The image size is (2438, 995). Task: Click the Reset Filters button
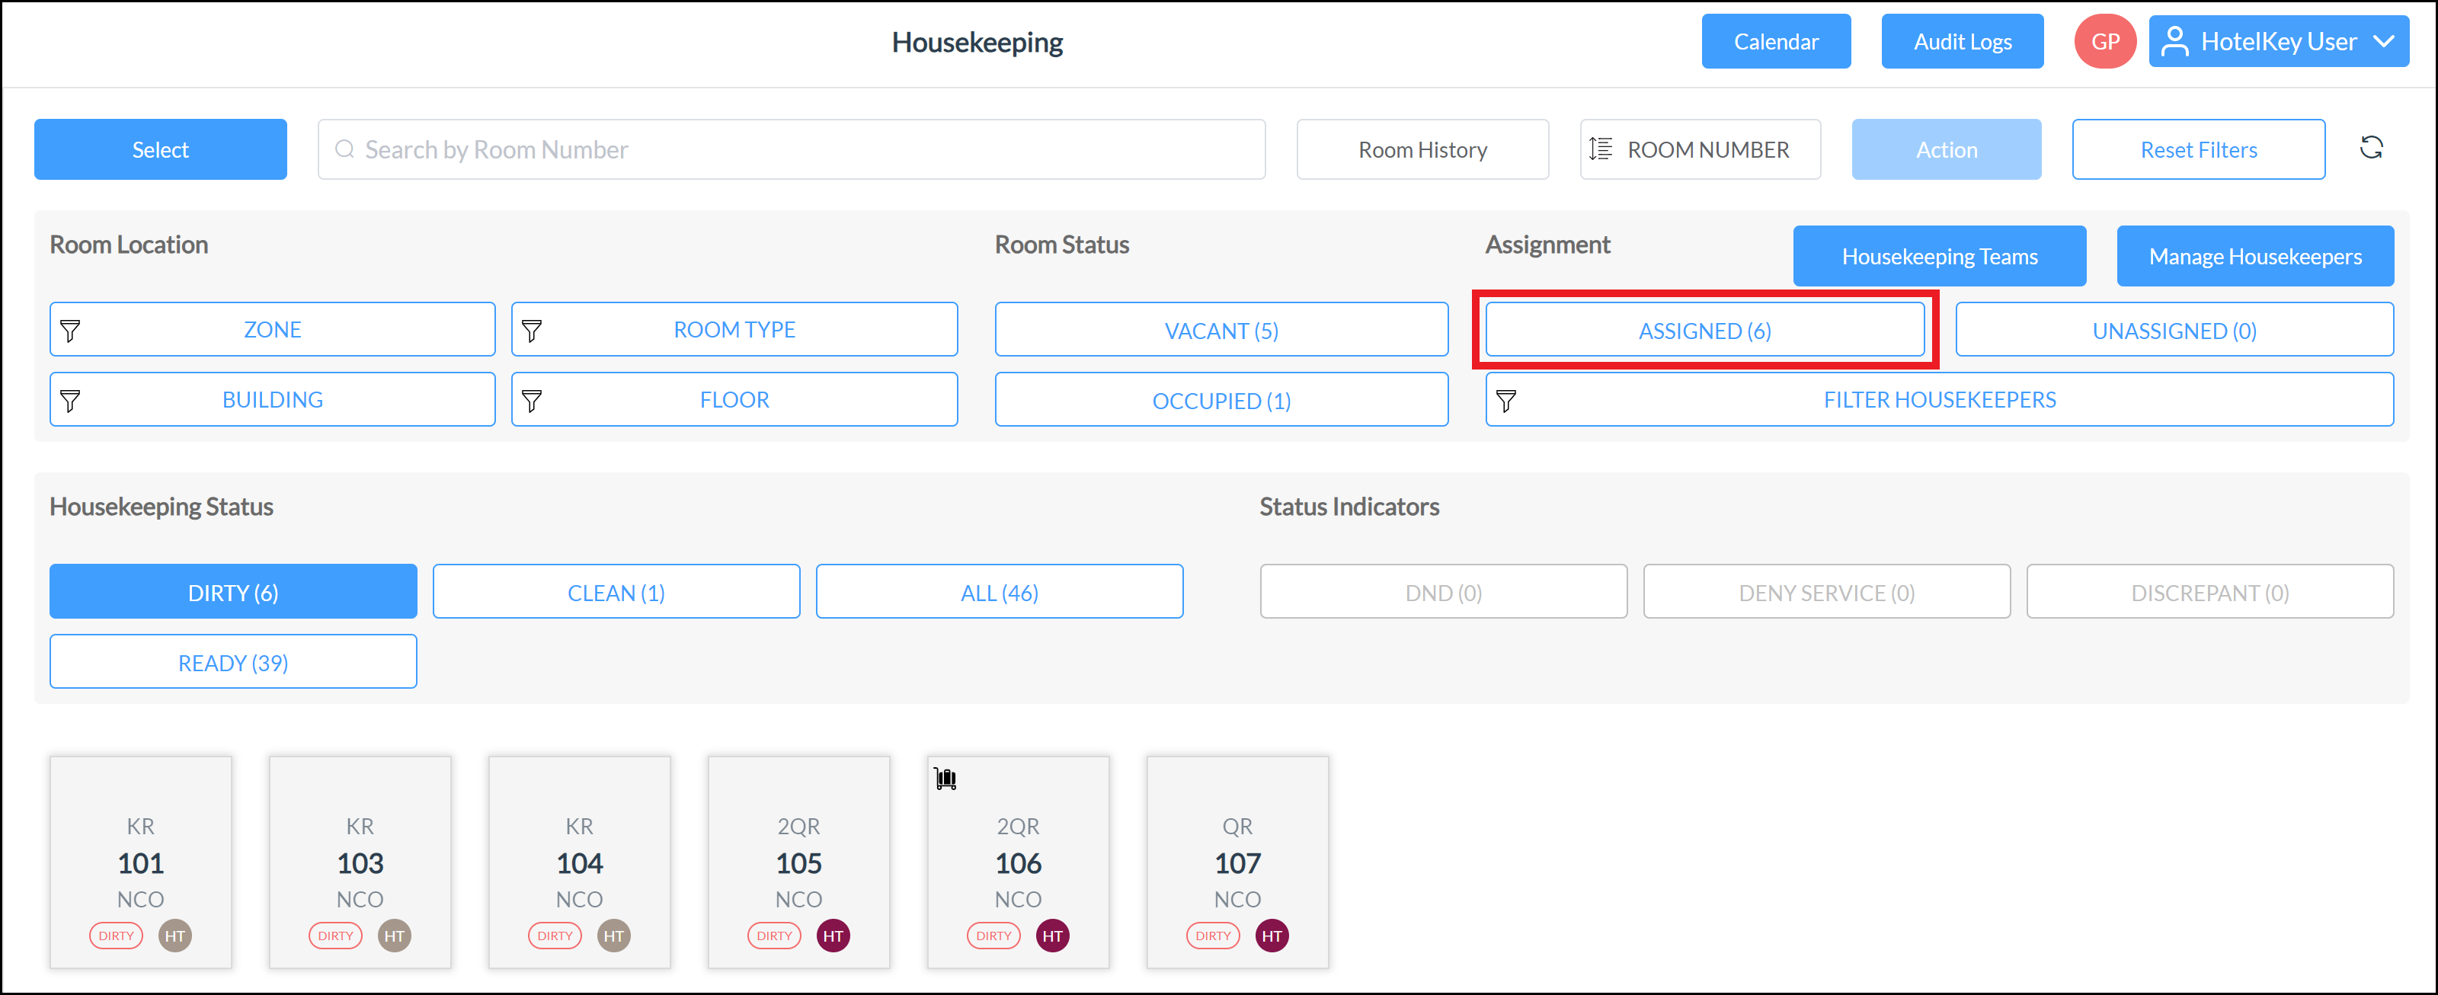pos(2197,149)
